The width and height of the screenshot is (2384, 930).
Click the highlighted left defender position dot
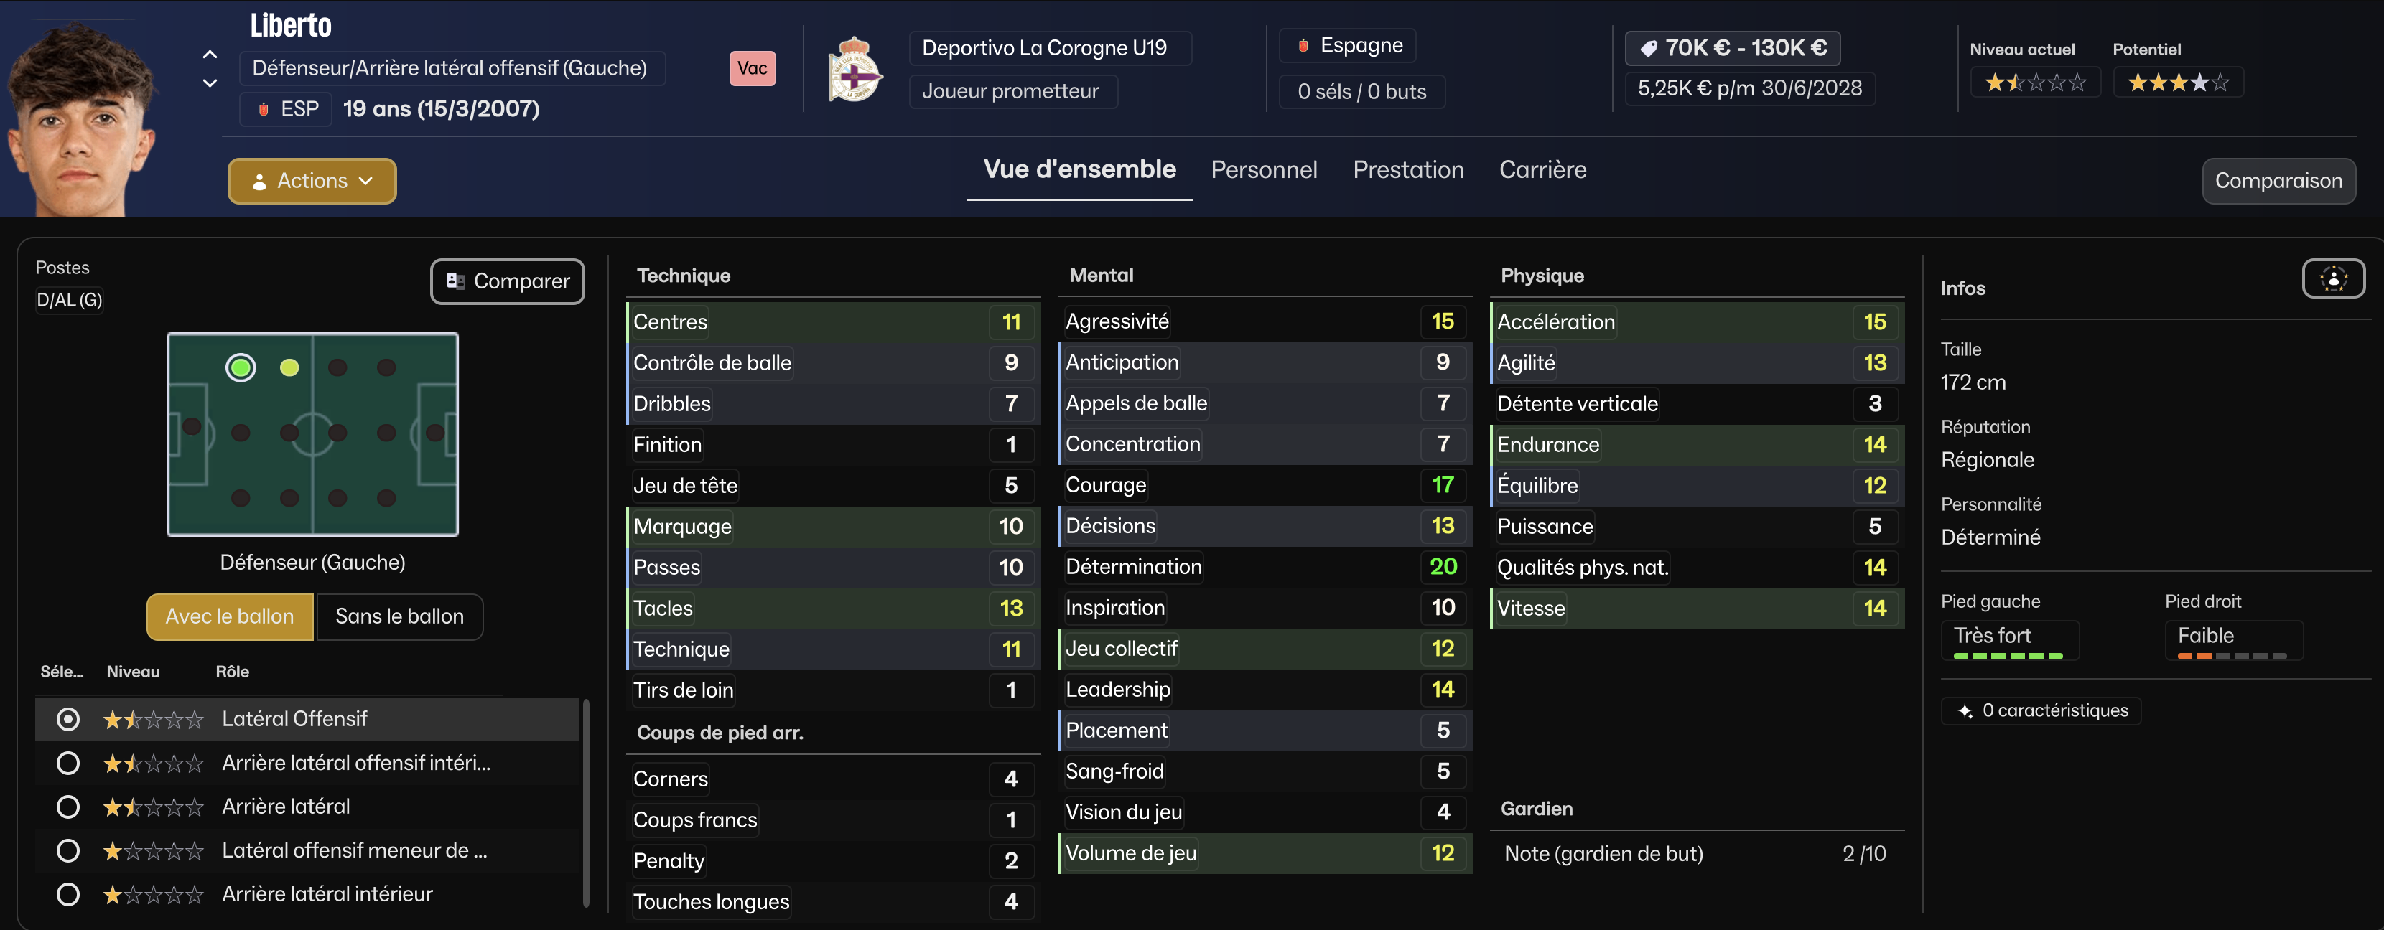241,368
